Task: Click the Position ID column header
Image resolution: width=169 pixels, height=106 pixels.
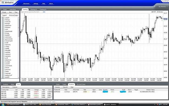Action: [57, 90]
